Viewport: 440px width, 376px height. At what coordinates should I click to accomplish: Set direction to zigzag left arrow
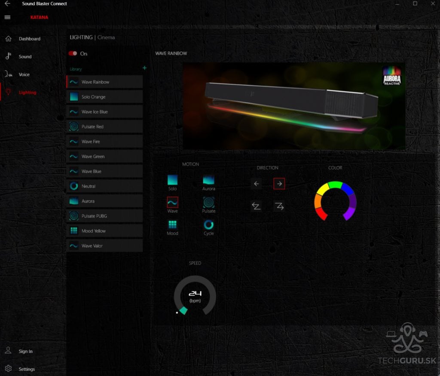pos(256,206)
